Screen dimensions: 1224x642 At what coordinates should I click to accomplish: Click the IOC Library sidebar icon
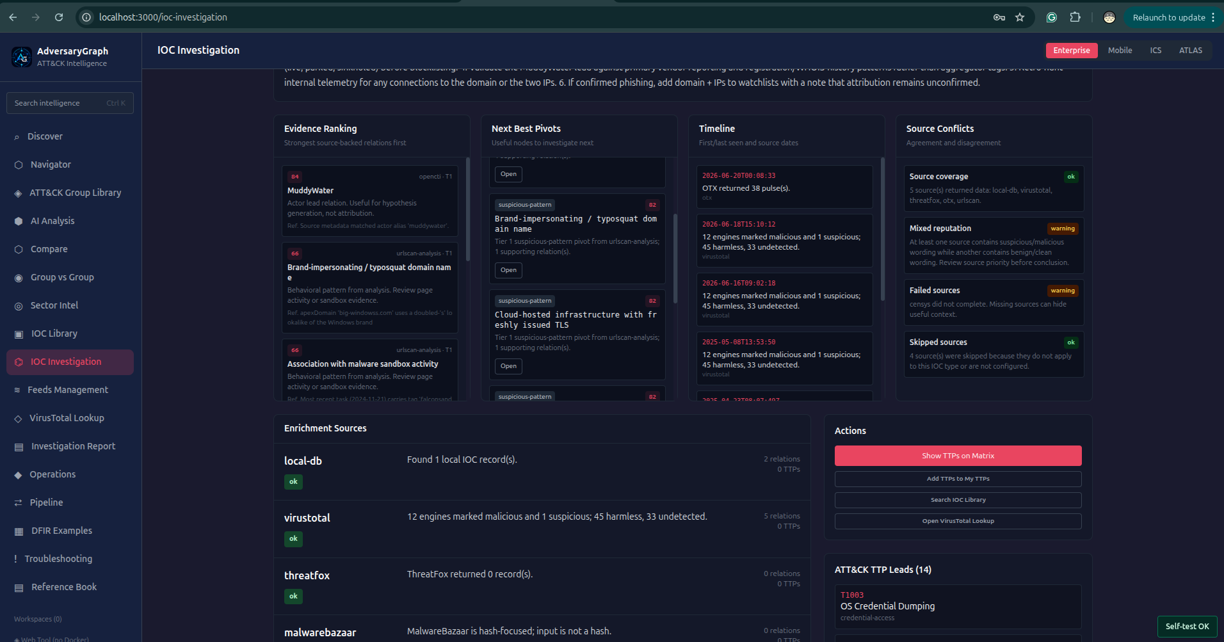19,334
